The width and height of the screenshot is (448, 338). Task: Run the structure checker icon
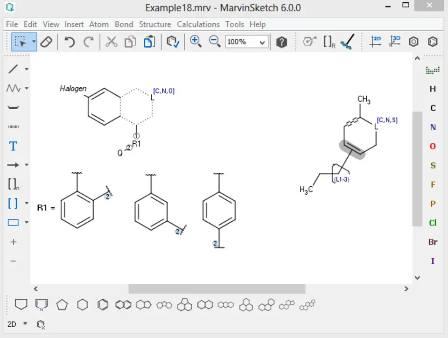click(173, 42)
